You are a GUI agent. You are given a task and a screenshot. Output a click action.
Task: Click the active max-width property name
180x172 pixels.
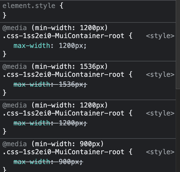32,45
